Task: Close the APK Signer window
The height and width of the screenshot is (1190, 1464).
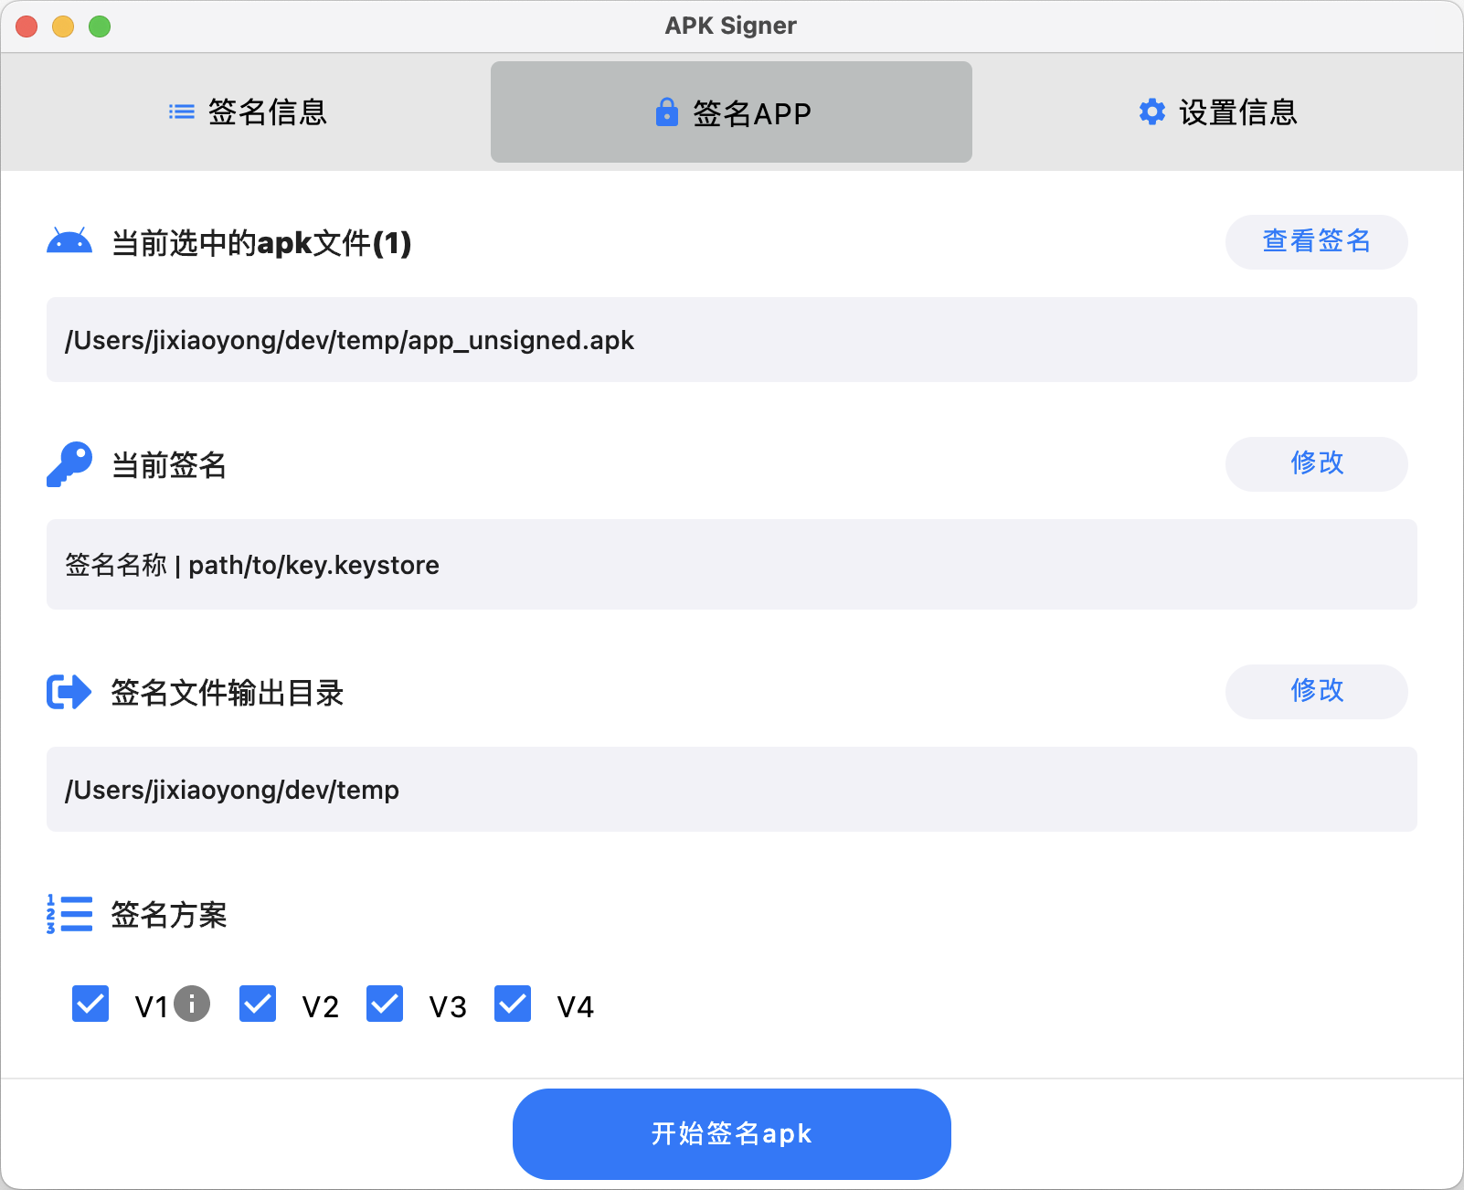Action: pyautogui.click(x=27, y=27)
